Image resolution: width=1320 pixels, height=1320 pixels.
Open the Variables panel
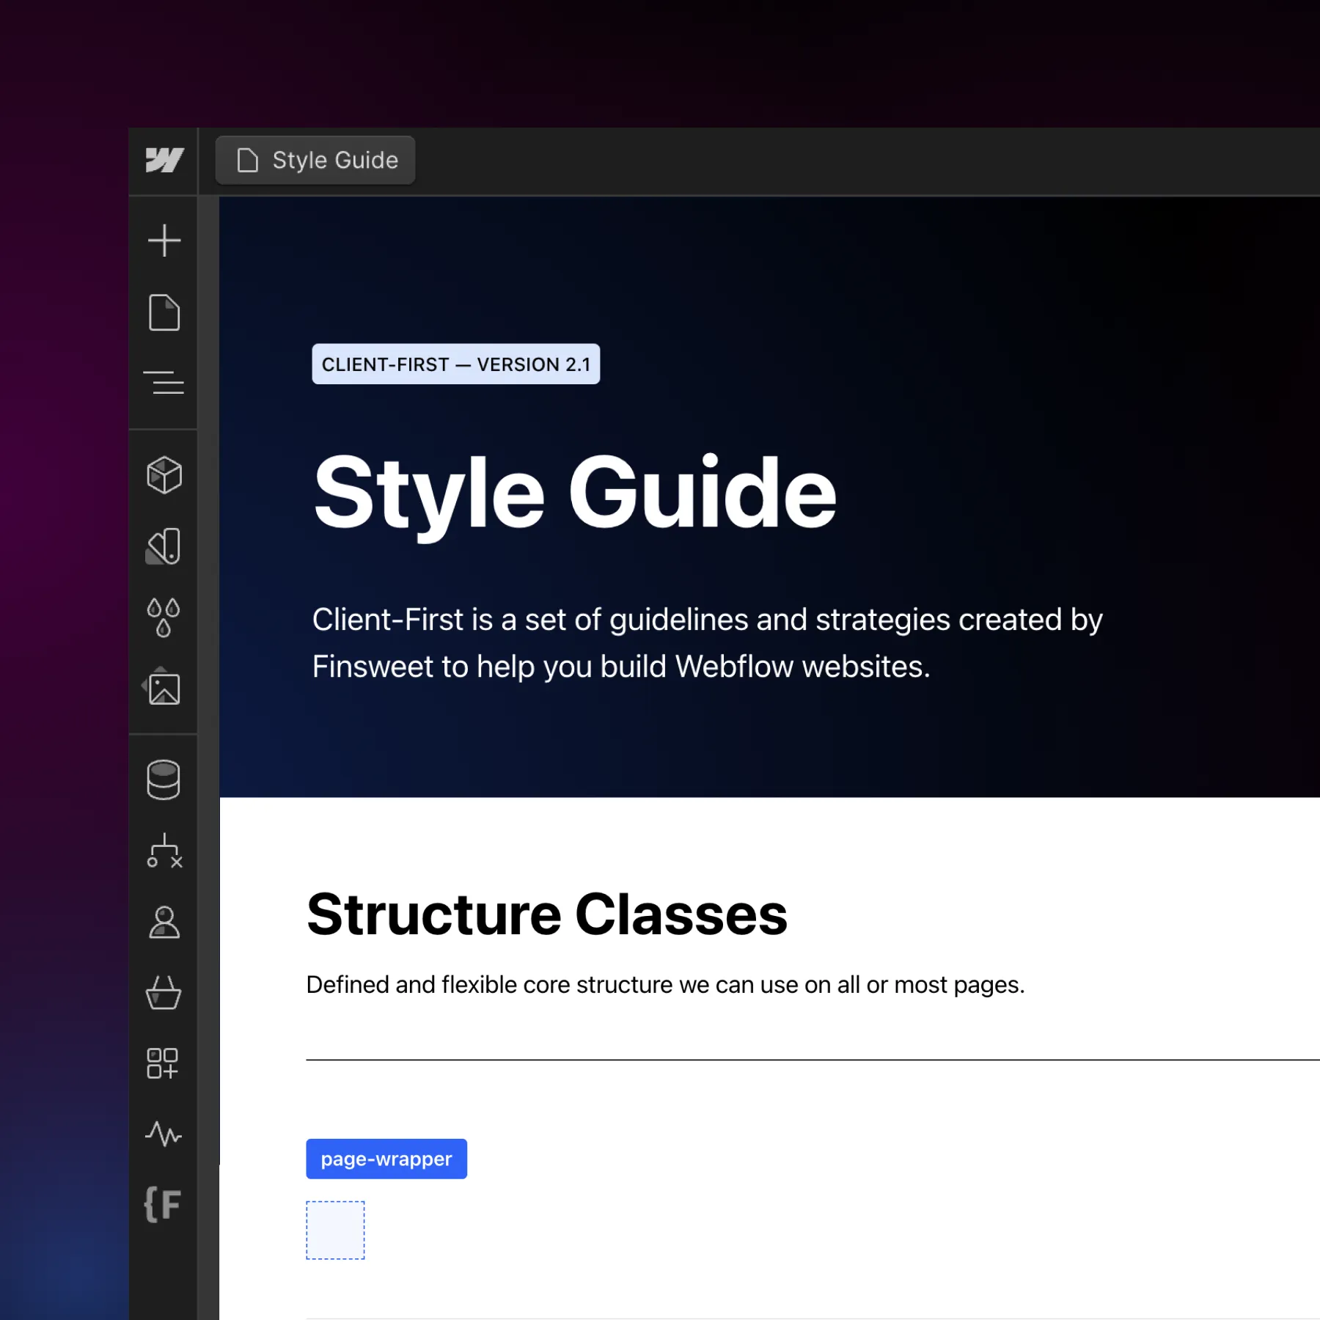pos(164,615)
